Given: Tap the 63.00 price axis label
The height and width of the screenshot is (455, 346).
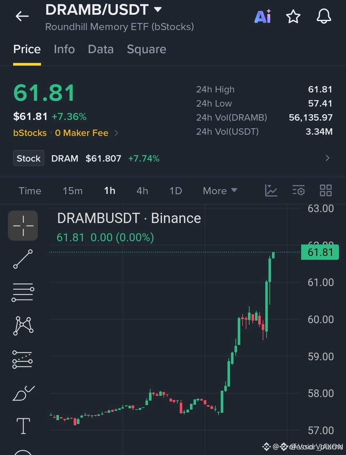Looking at the screenshot, I should [321, 208].
